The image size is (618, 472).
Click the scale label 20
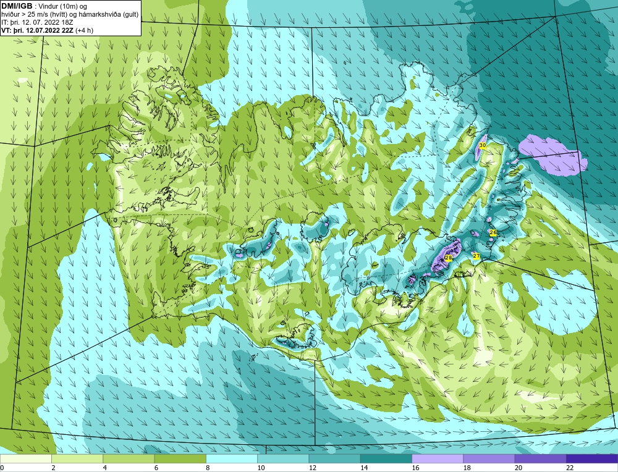point(519,468)
